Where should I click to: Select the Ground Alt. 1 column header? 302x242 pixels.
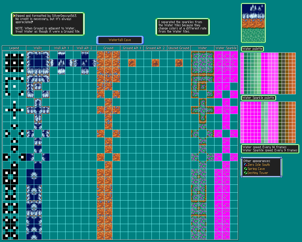pos(132,48)
